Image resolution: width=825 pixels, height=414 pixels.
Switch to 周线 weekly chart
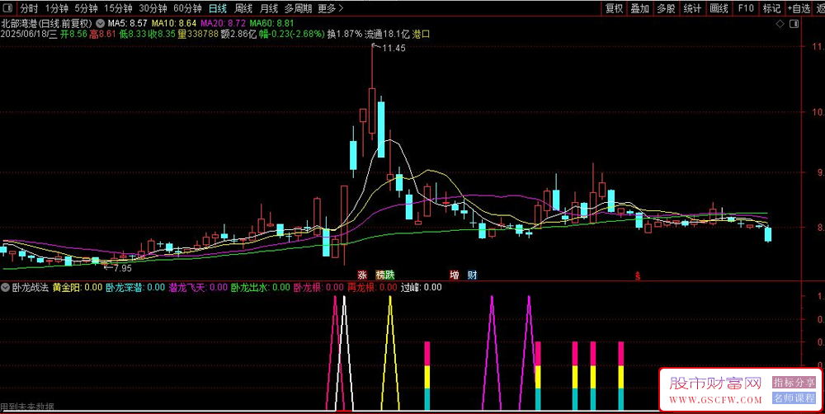[x=243, y=8]
